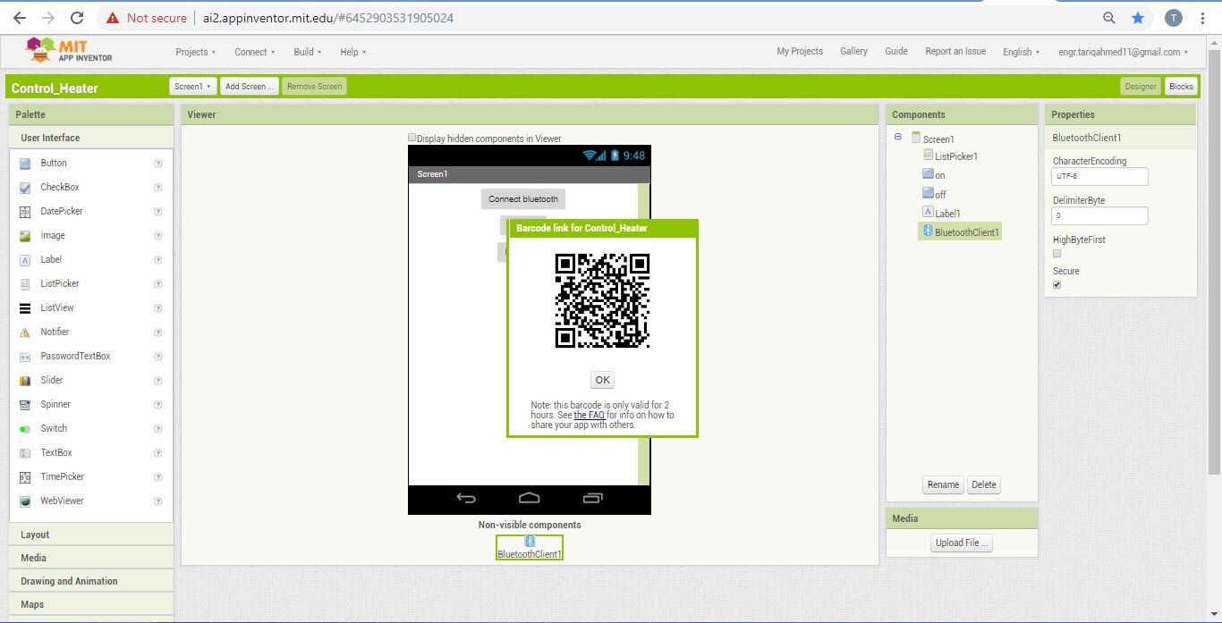This screenshot has height=623, width=1222.
Task: Expand Drawing and Animation palette section
Action: point(91,581)
